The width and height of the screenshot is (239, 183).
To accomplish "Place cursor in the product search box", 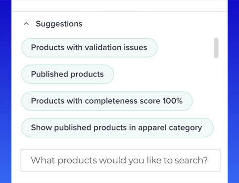I will tap(120, 160).
